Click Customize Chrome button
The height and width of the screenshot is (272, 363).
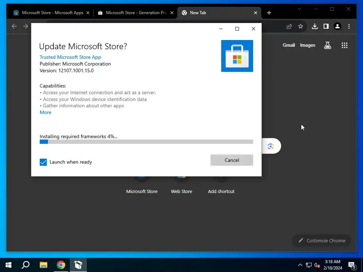pyautogui.click(x=322, y=240)
